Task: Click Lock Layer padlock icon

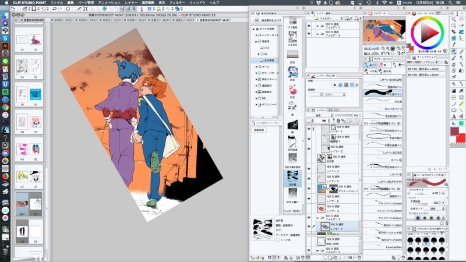Action: point(338,121)
